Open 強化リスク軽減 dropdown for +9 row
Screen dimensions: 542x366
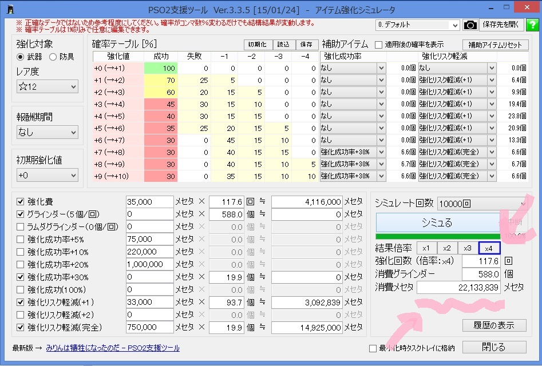tap(457, 176)
